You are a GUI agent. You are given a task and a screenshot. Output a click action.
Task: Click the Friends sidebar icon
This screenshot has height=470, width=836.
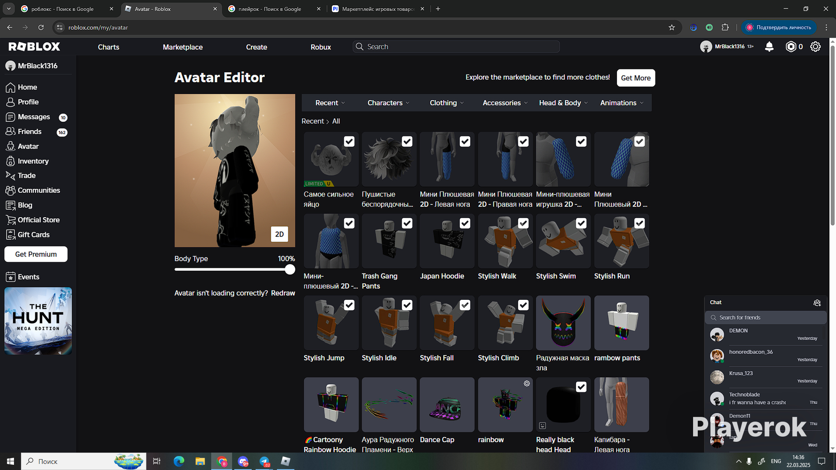pos(10,132)
